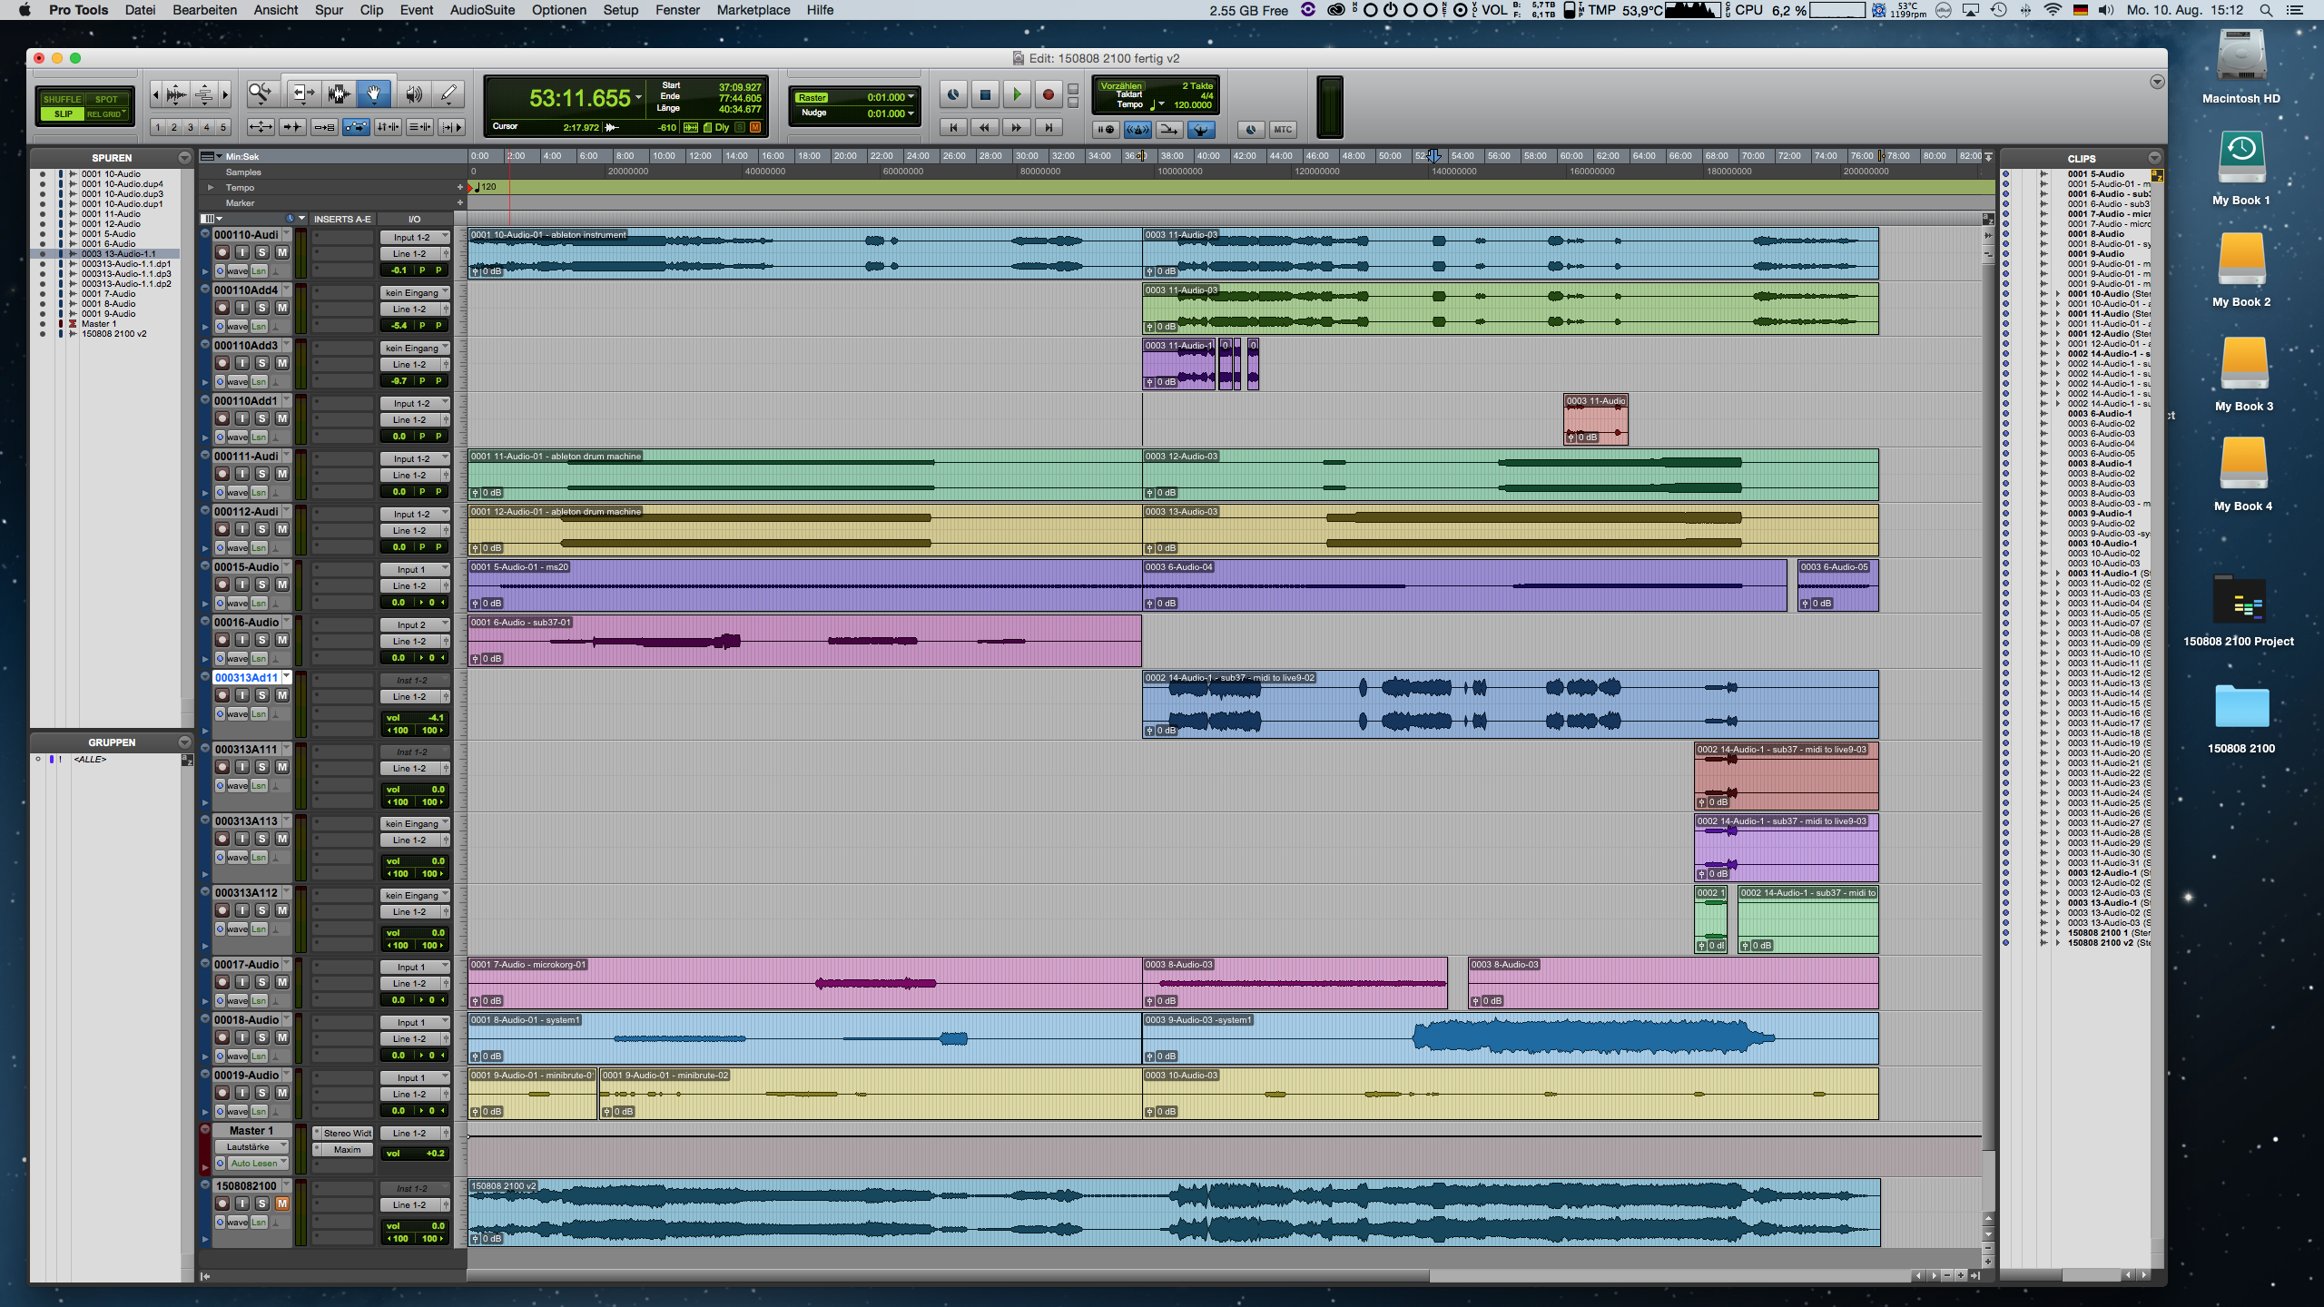Open the My Book 1 desktop drive

click(2241, 169)
